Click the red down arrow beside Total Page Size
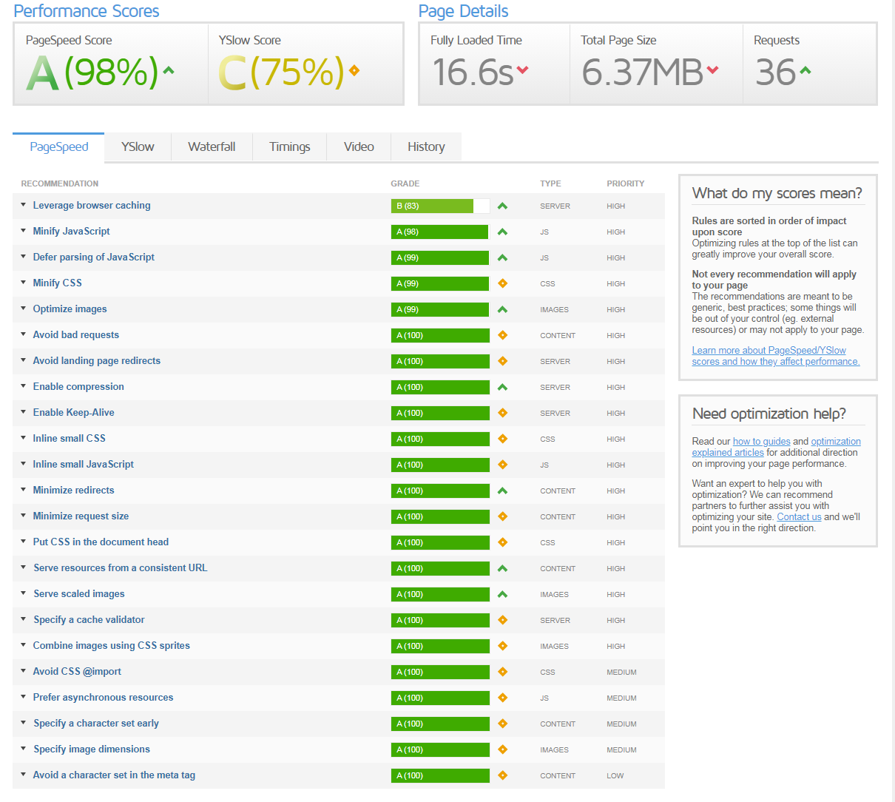Viewport: 895px width, 802px height. point(712,70)
